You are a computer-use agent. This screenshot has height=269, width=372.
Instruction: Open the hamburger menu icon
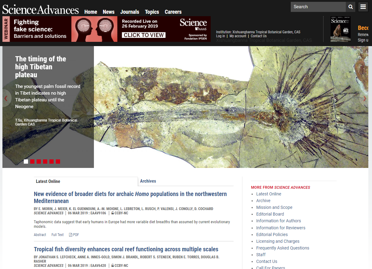tap(363, 7)
